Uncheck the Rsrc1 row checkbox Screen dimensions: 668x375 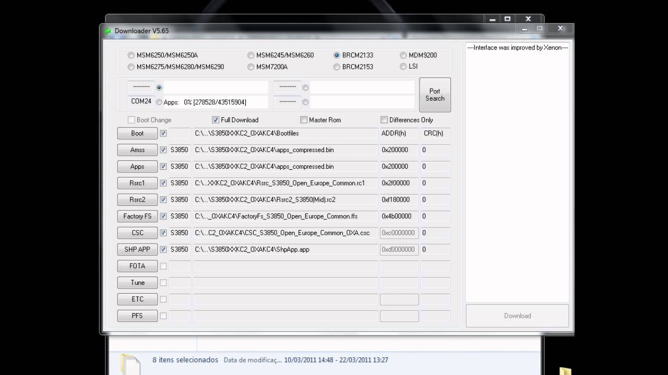(x=163, y=183)
